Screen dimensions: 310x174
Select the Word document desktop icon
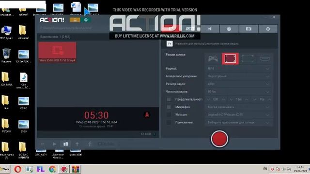76,8
